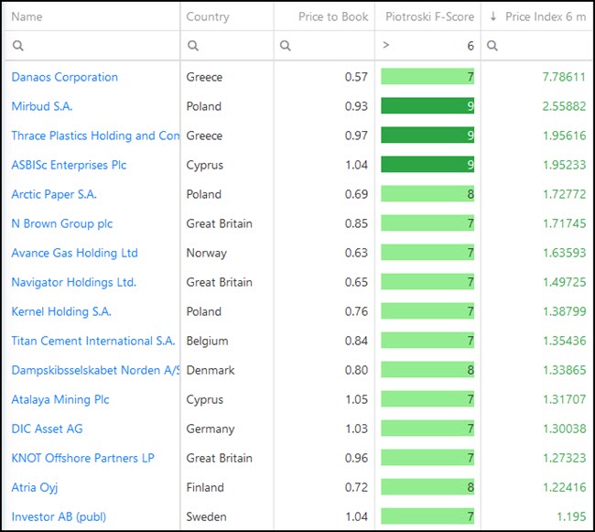Open Atalaya Mining Plc link

(59, 399)
